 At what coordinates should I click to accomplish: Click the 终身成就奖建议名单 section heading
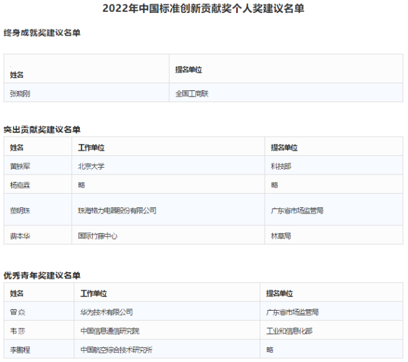42,32
